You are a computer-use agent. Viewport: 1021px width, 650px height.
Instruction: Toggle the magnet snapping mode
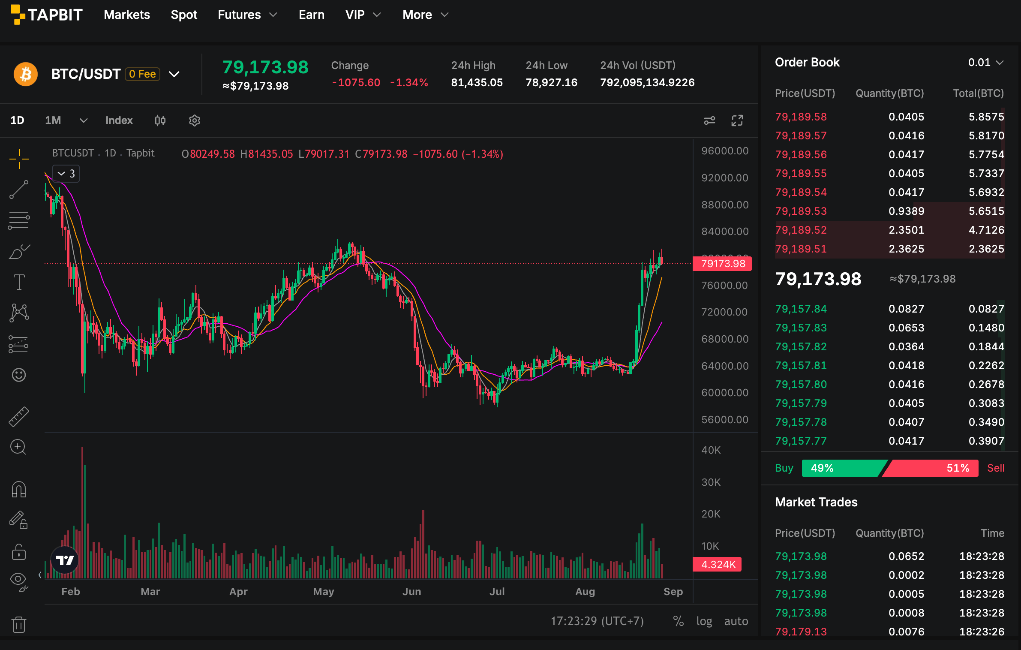pyautogui.click(x=19, y=489)
